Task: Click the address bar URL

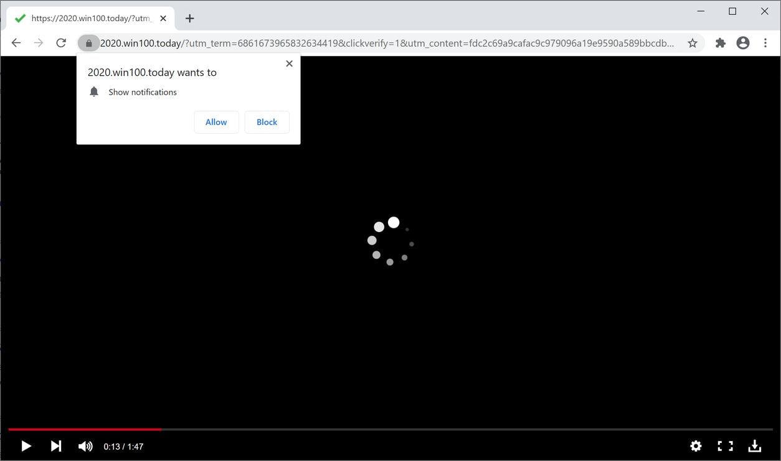Action: (387, 43)
